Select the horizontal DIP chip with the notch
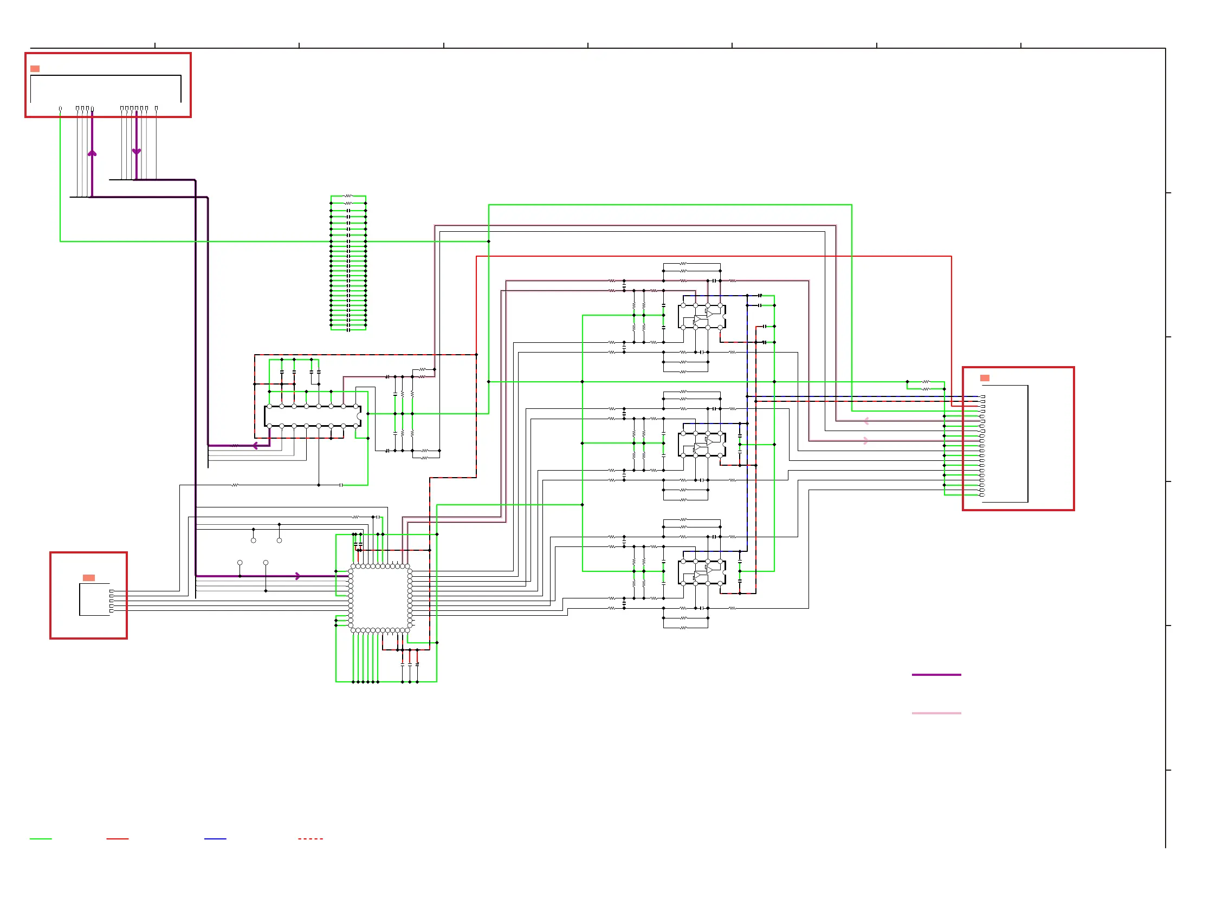Screen dimensions: 1229x912 click(313, 416)
